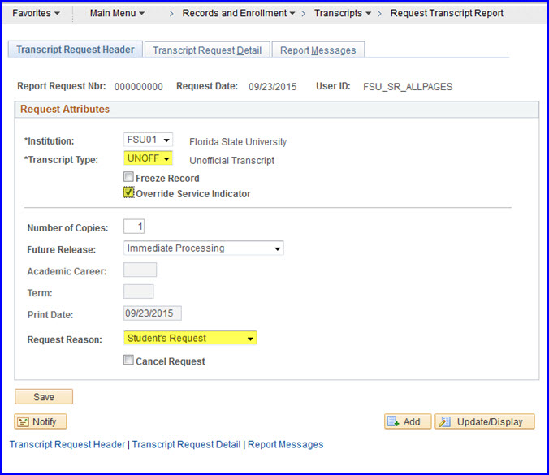Enable the Freeze Record checkbox

pos(128,177)
